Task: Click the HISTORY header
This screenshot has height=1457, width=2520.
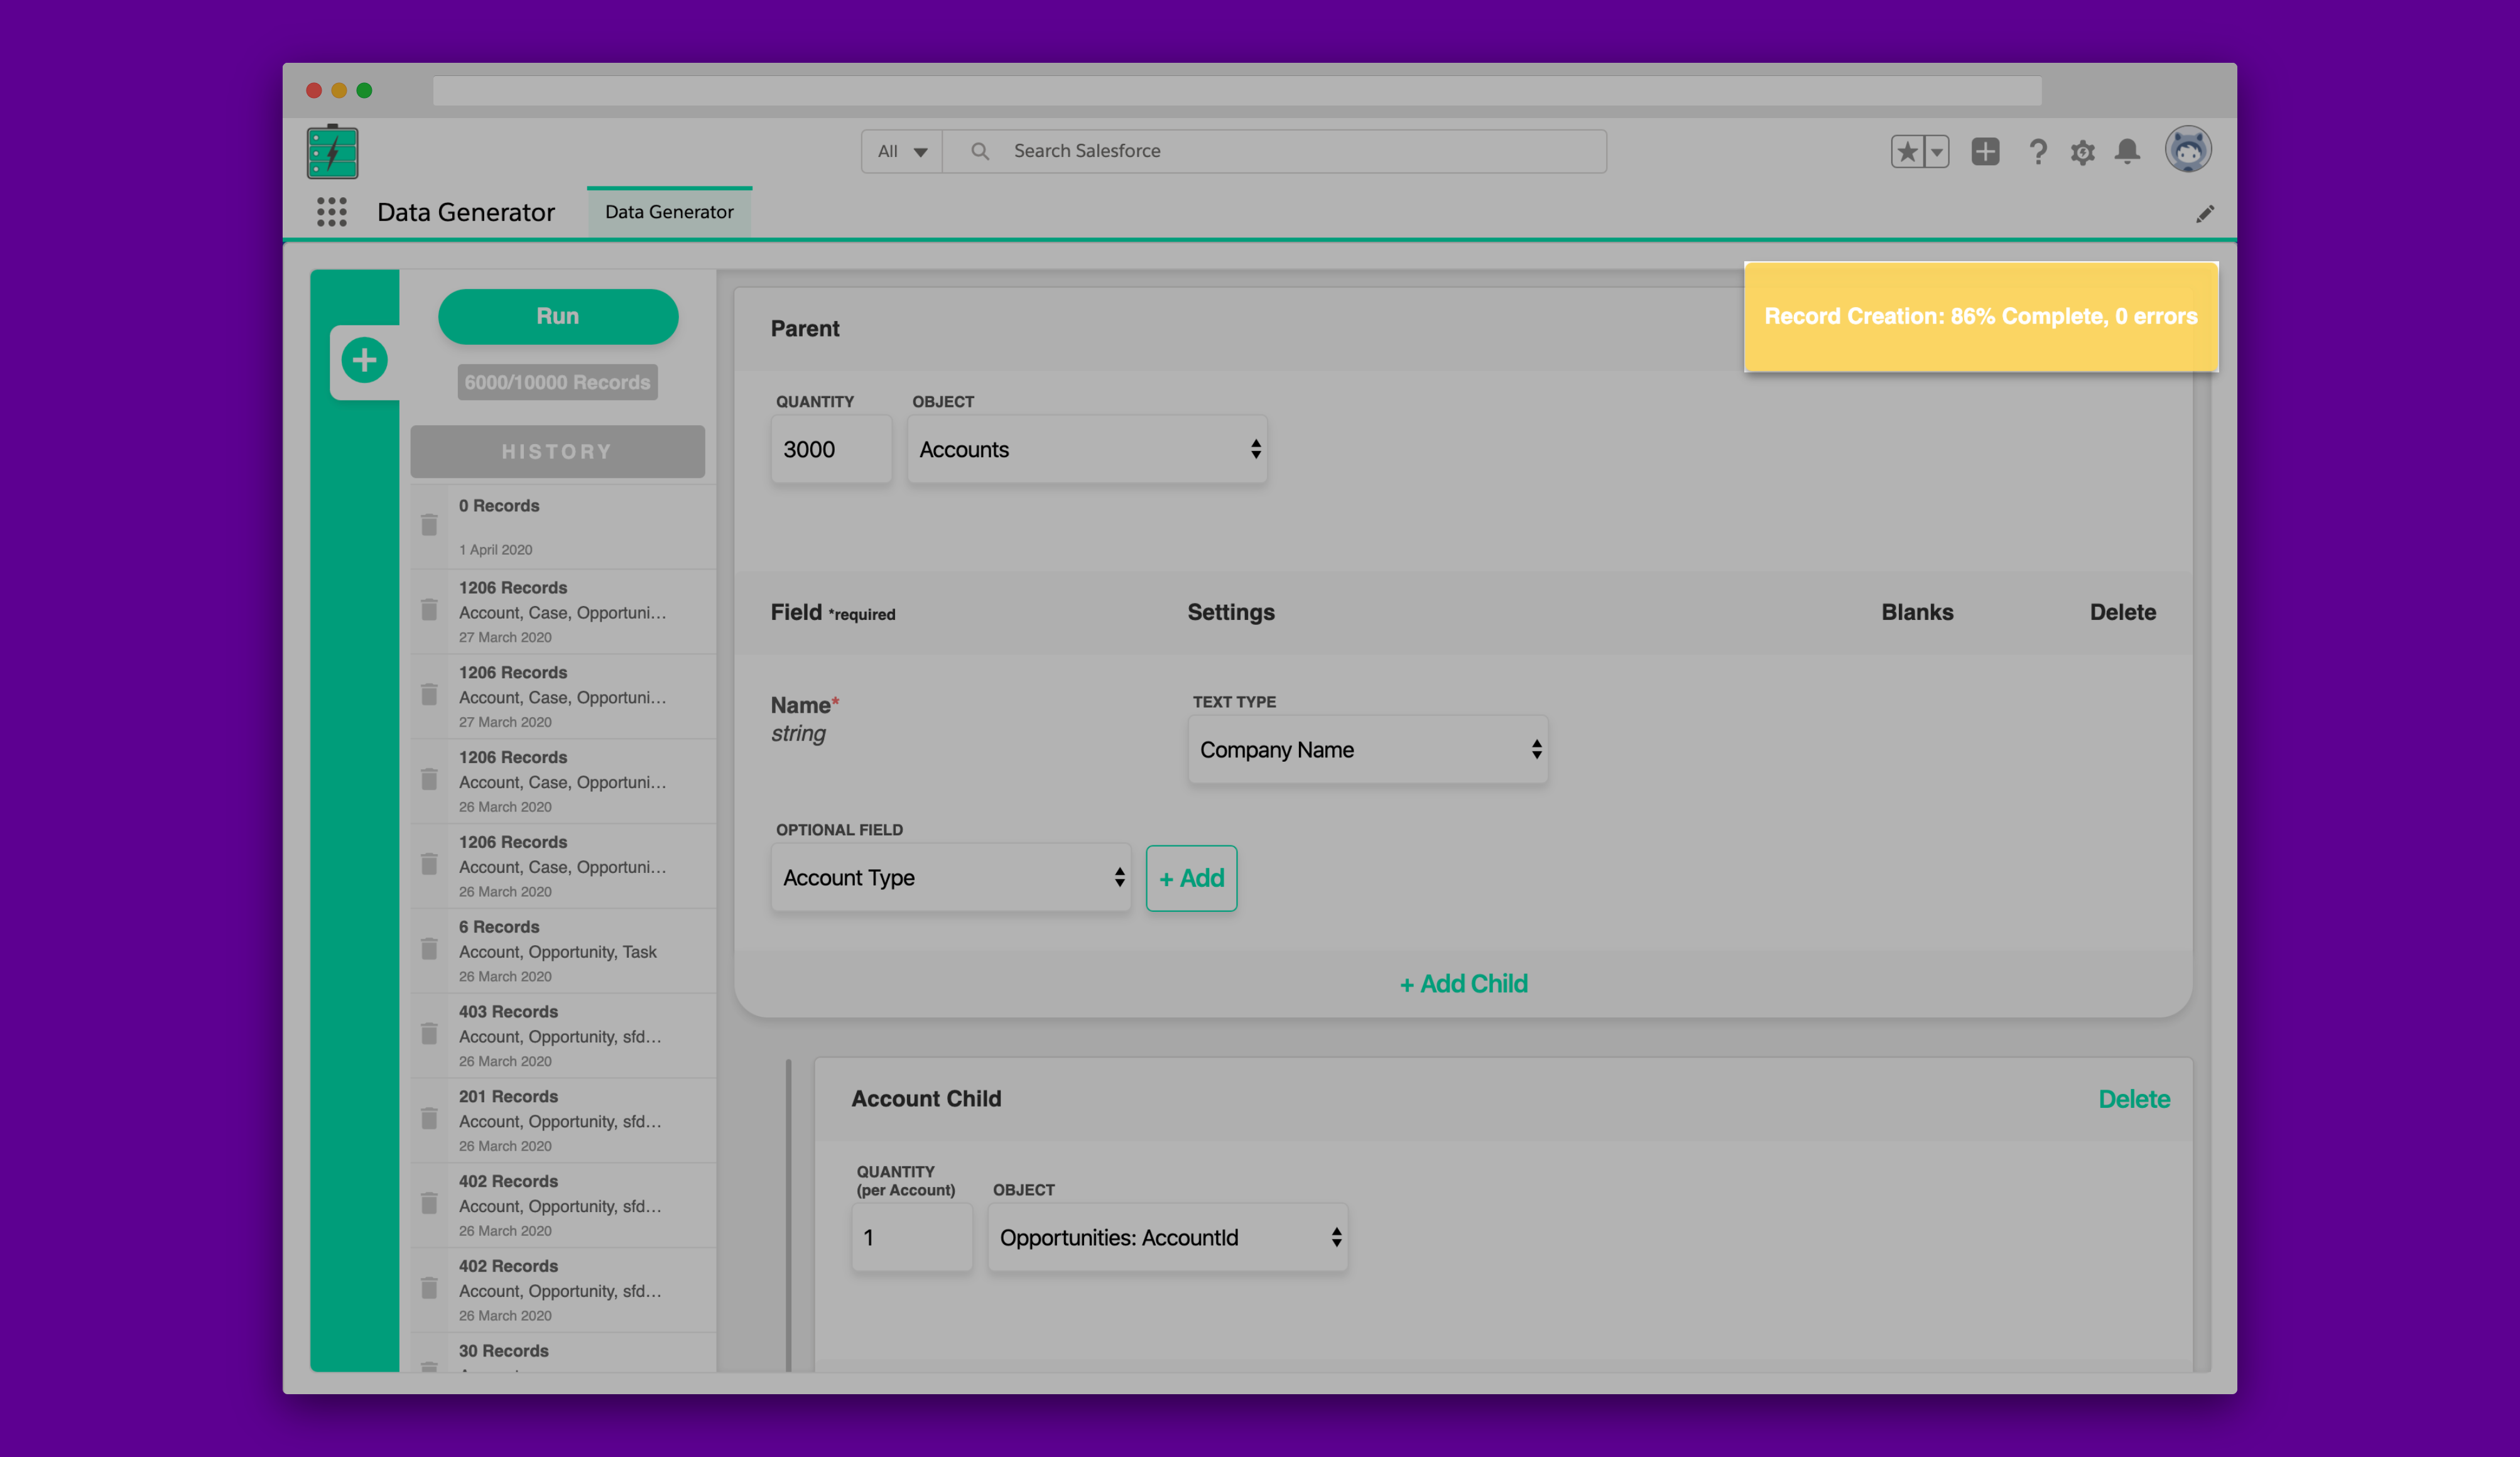Action: coord(557,452)
